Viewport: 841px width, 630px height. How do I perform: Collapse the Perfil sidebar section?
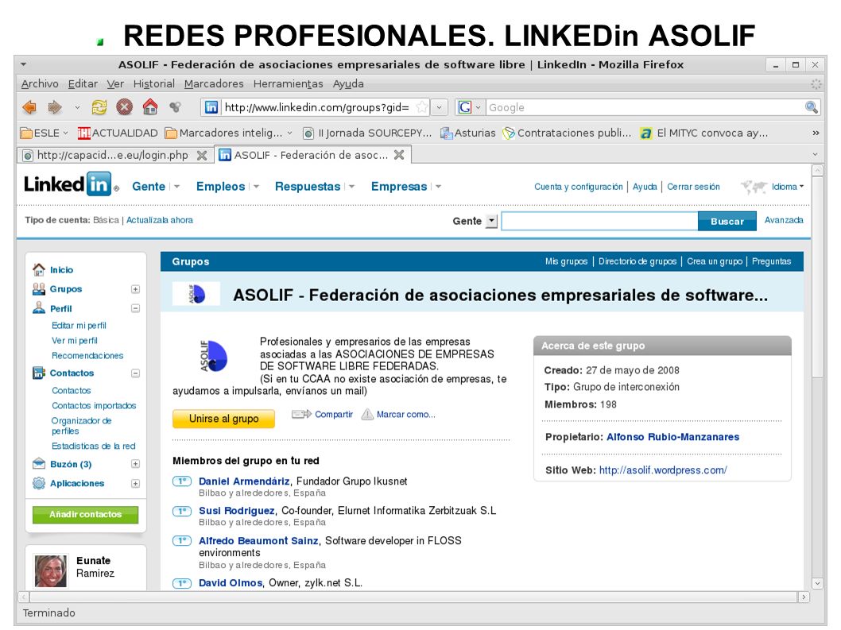(135, 308)
